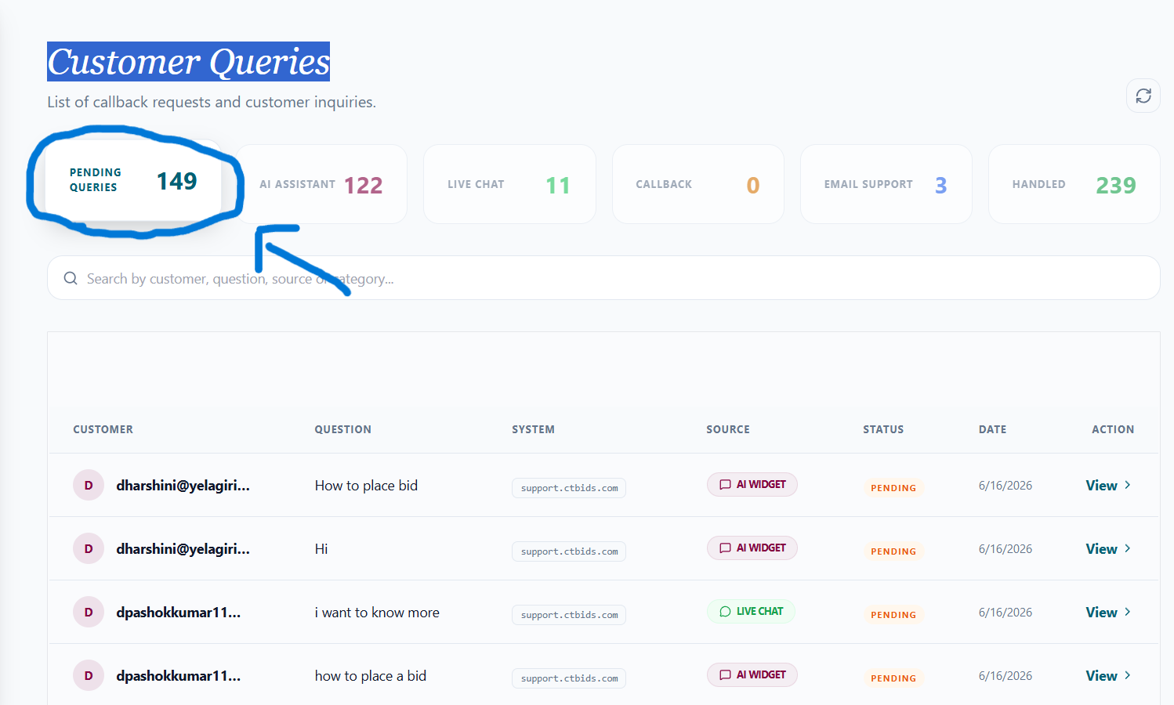The width and height of the screenshot is (1174, 705).
Task: Open View for 'how to place a bid' query
Action: click(1108, 676)
